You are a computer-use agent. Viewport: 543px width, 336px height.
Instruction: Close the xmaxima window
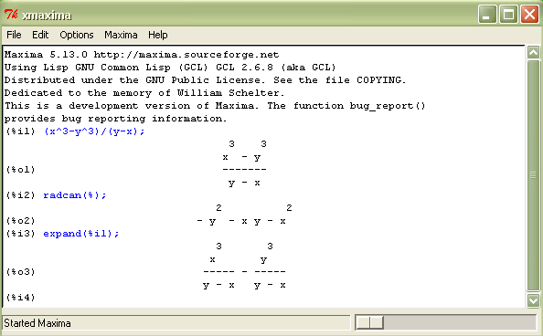[x=530, y=15]
